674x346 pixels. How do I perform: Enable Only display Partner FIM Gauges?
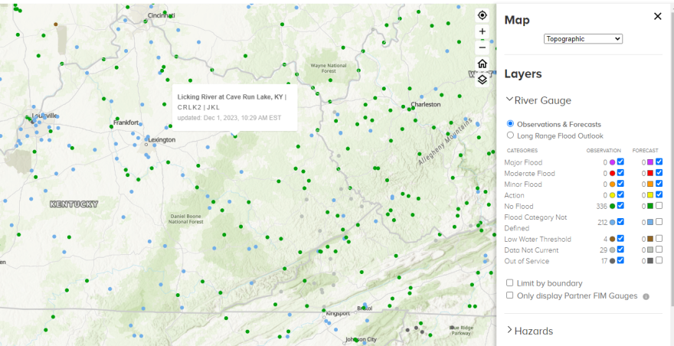[510, 295]
